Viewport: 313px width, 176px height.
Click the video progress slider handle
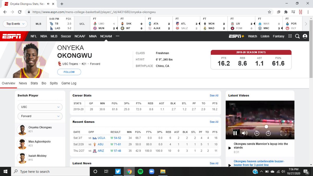[266, 127]
